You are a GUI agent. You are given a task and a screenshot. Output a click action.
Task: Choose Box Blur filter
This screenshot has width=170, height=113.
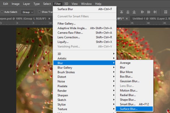pyautogui.click(x=134, y=77)
